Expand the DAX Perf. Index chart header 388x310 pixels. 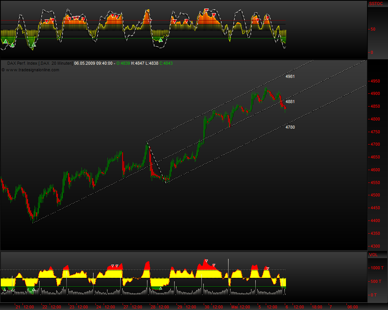coord(23,63)
